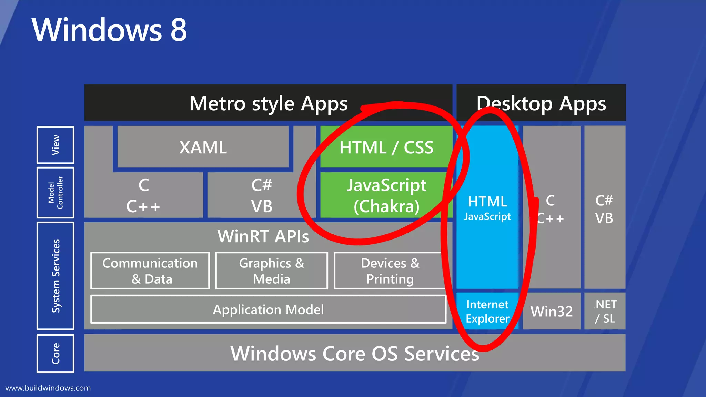The image size is (706, 397).
Task: Click the Core layer label
Action: tap(56, 353)
